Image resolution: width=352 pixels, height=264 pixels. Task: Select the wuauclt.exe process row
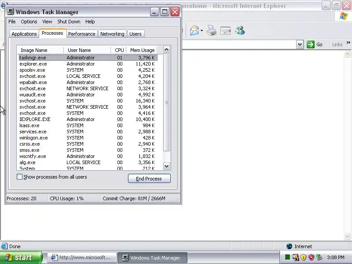pos(88,95)
